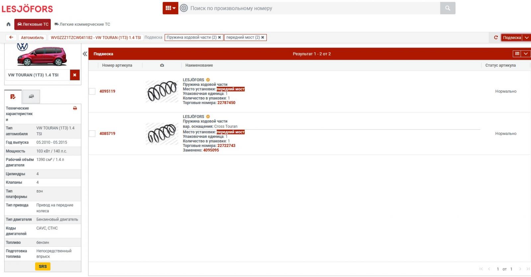This screenshot has width=531, height=277.
Task: Click the magnifier search button
Action: click(448, 8)
